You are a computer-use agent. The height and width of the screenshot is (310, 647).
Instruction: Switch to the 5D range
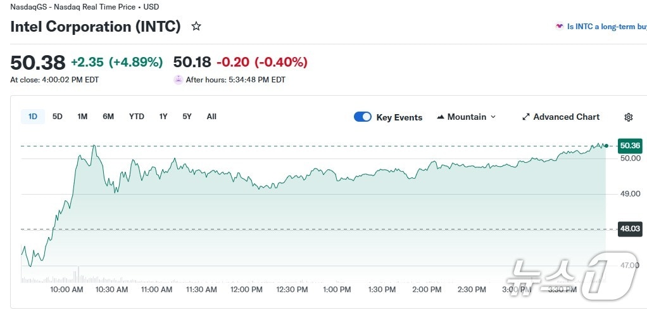pos(58,117)
